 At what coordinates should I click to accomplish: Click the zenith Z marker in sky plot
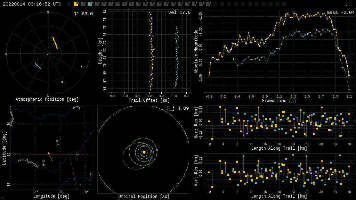click(48, 54)
